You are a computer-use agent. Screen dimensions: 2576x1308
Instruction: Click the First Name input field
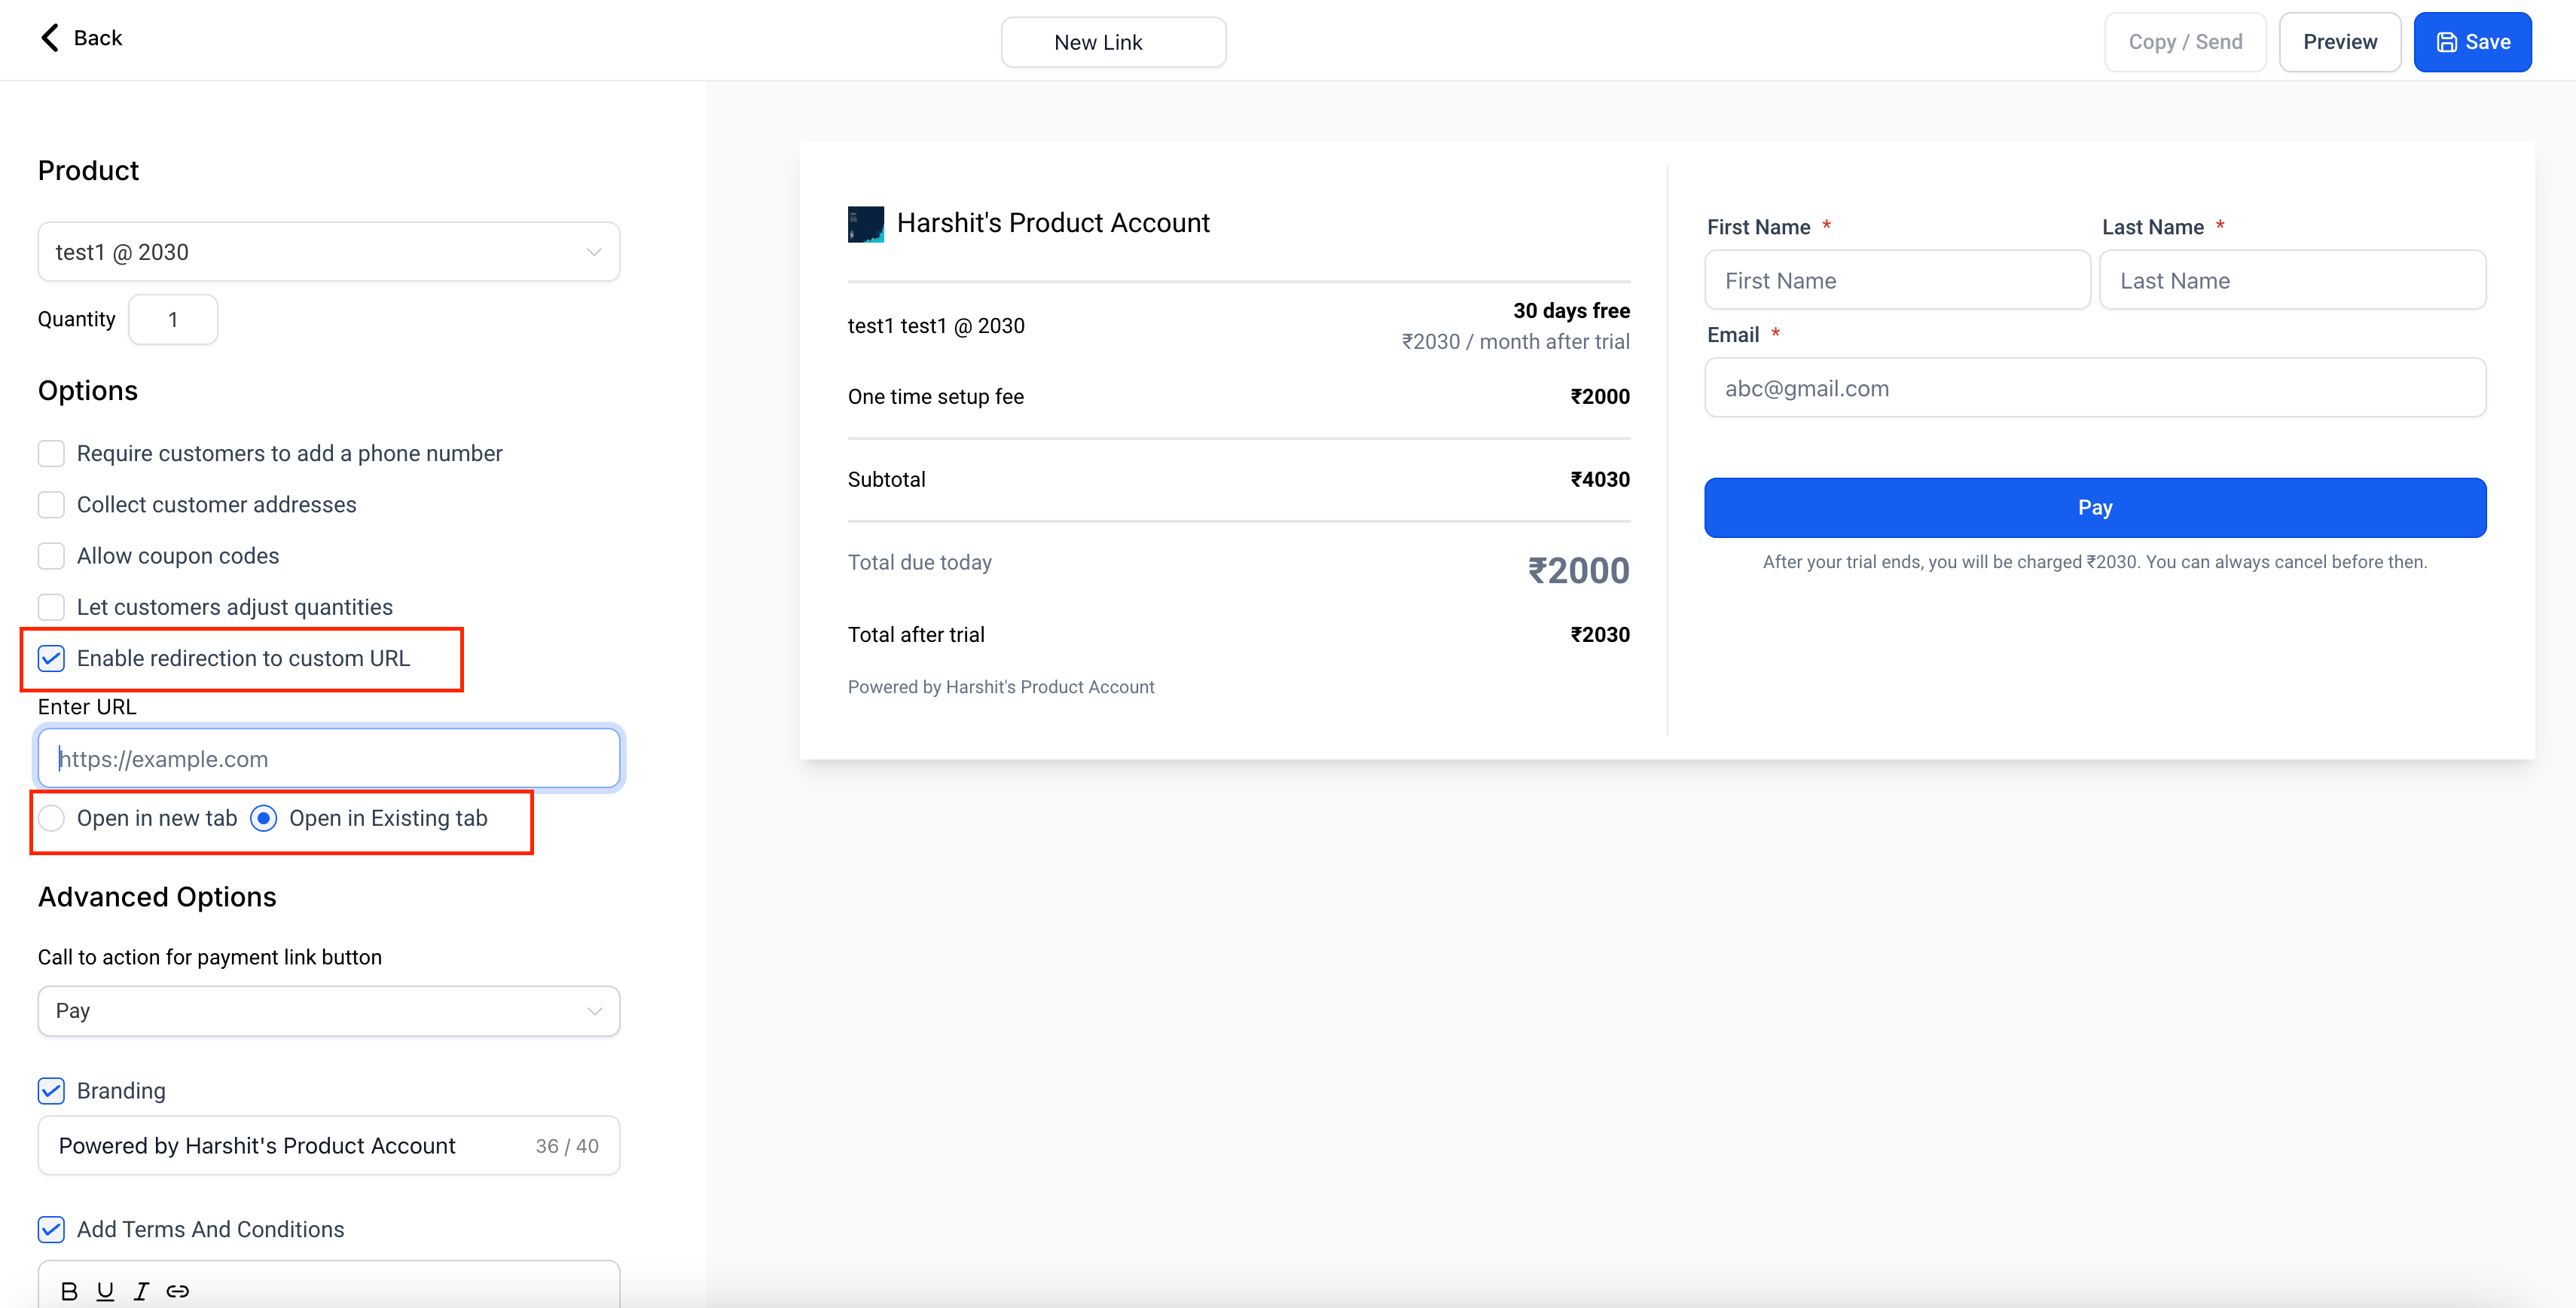(1897, 279)
